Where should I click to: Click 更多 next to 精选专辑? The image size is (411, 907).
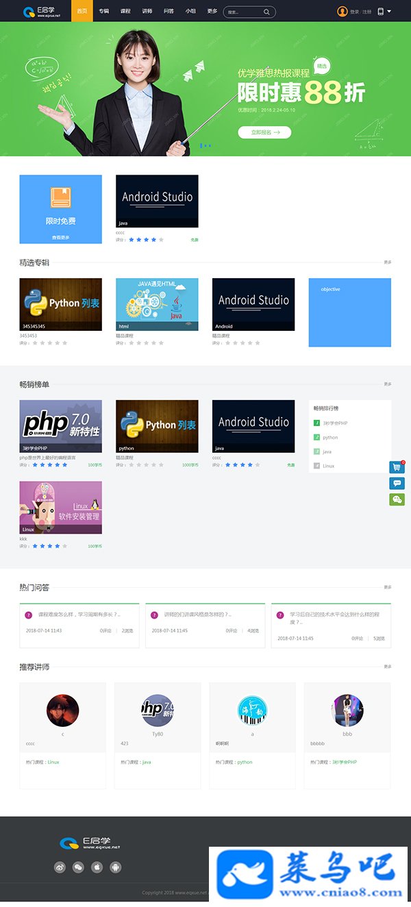[x=388, y=262]
